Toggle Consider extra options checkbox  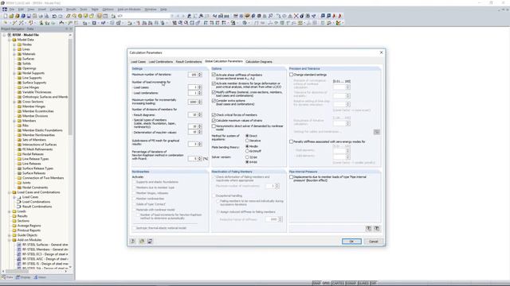click(x=214, y=101)
